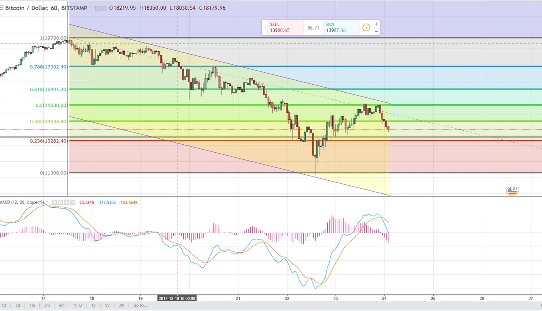Open main series settings icon
Image resolution: width=542 pixels, height=311 pixels.
[x=104, y=8]
